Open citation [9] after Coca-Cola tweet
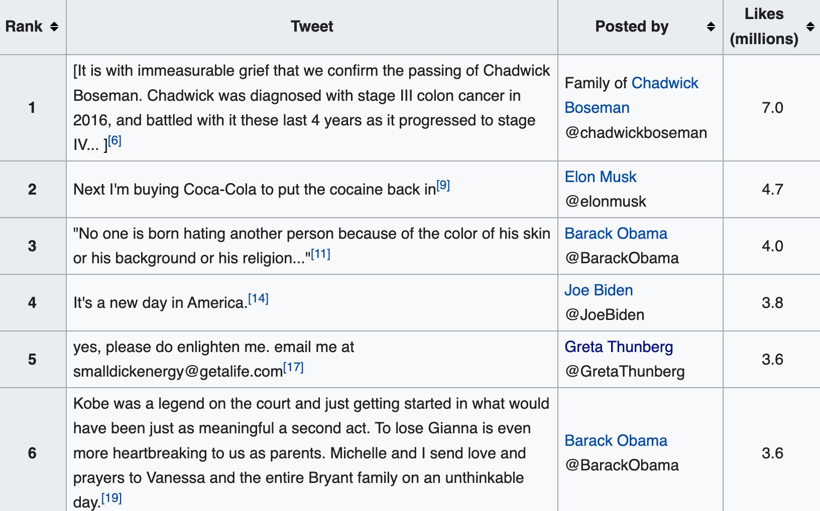The height and width of the screenshot is (511, 820). click(x=443, y=185)
